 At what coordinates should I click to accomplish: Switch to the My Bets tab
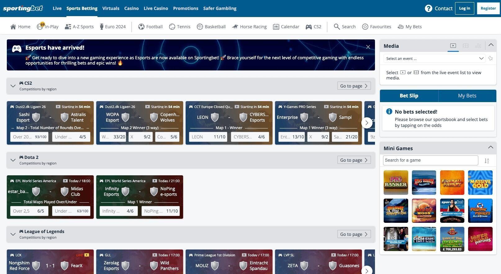[x=467, y=96]
